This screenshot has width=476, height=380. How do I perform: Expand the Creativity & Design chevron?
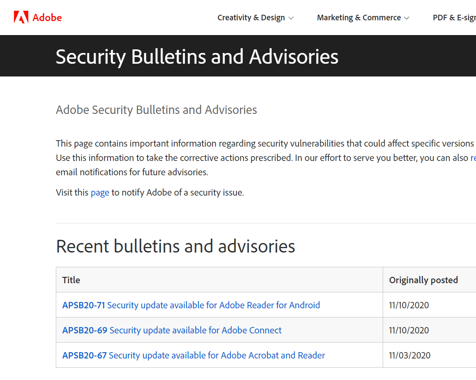291,18
